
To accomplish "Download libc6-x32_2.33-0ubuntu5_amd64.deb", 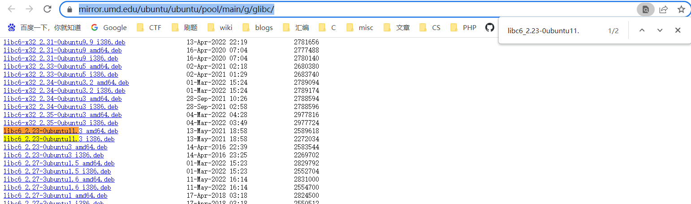I will pos(63,66).
